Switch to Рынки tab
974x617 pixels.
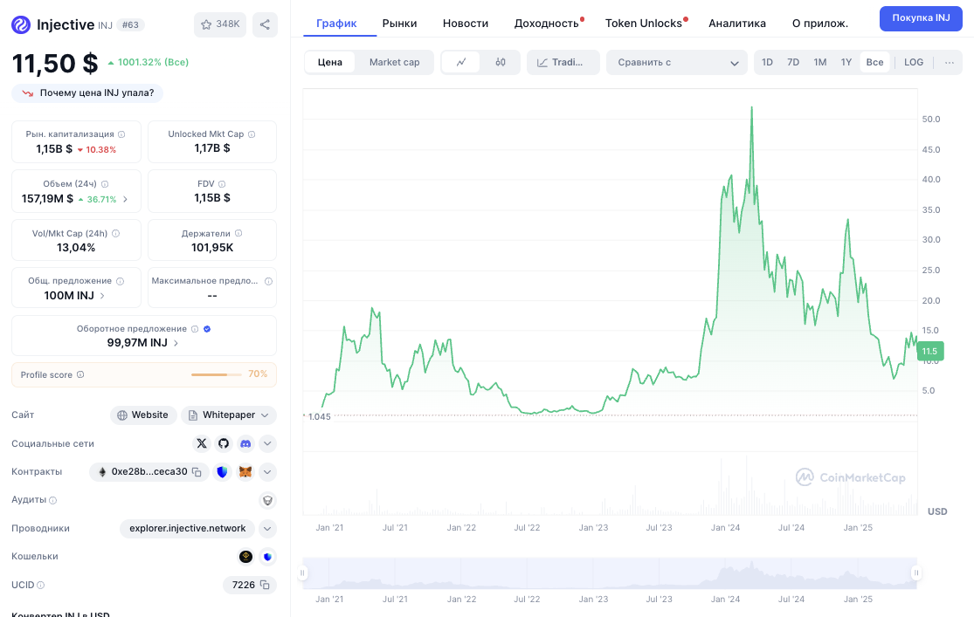point(399,23)
